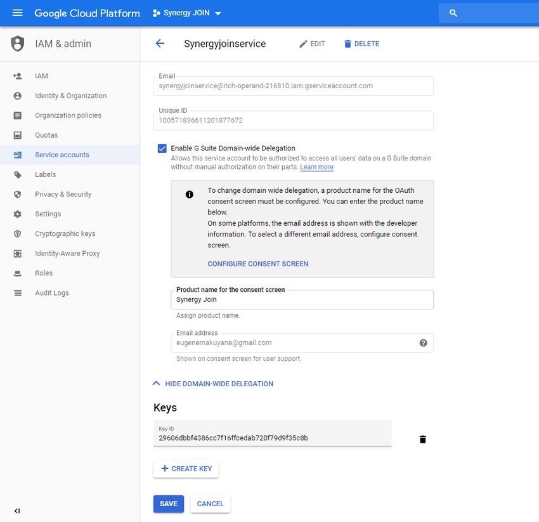The height and width of the screenshot is (522, 539).
Task: Click the Settings gear icon
Action: tap(18, 214)
